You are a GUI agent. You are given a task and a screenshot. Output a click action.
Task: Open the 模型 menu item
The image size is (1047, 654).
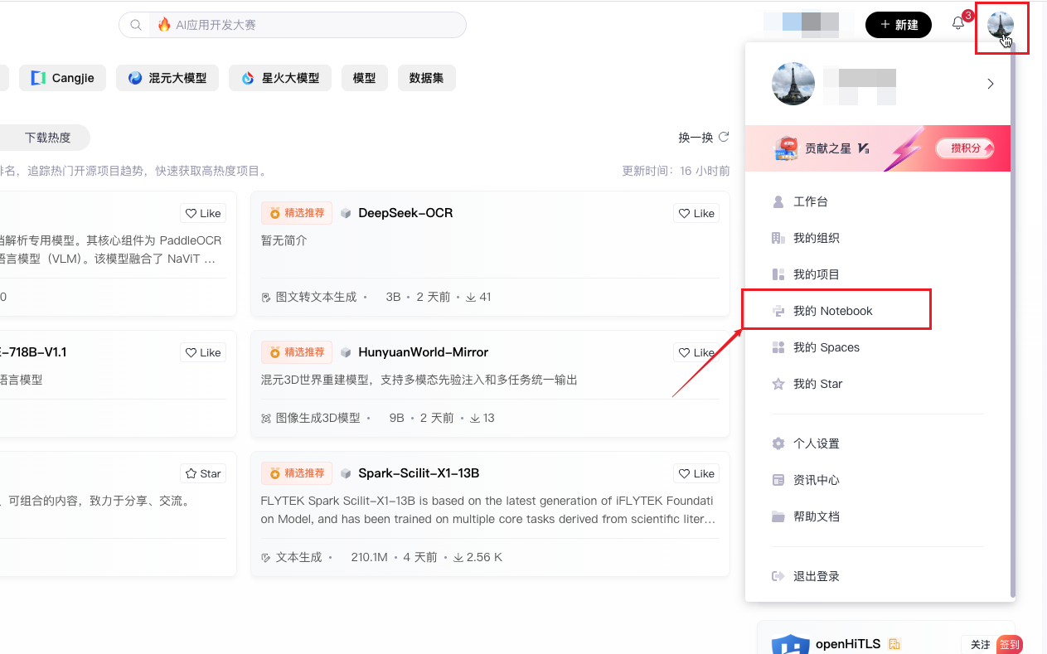365,77
